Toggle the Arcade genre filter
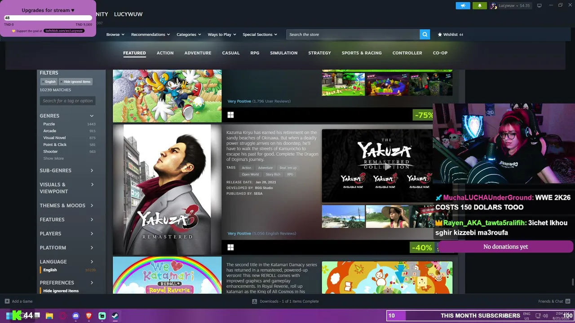This screenshot has width=575, height=323. pos(49,131)
